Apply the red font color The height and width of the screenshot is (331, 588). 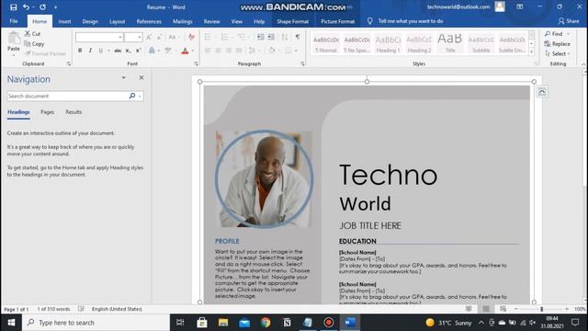pos(185,51)
